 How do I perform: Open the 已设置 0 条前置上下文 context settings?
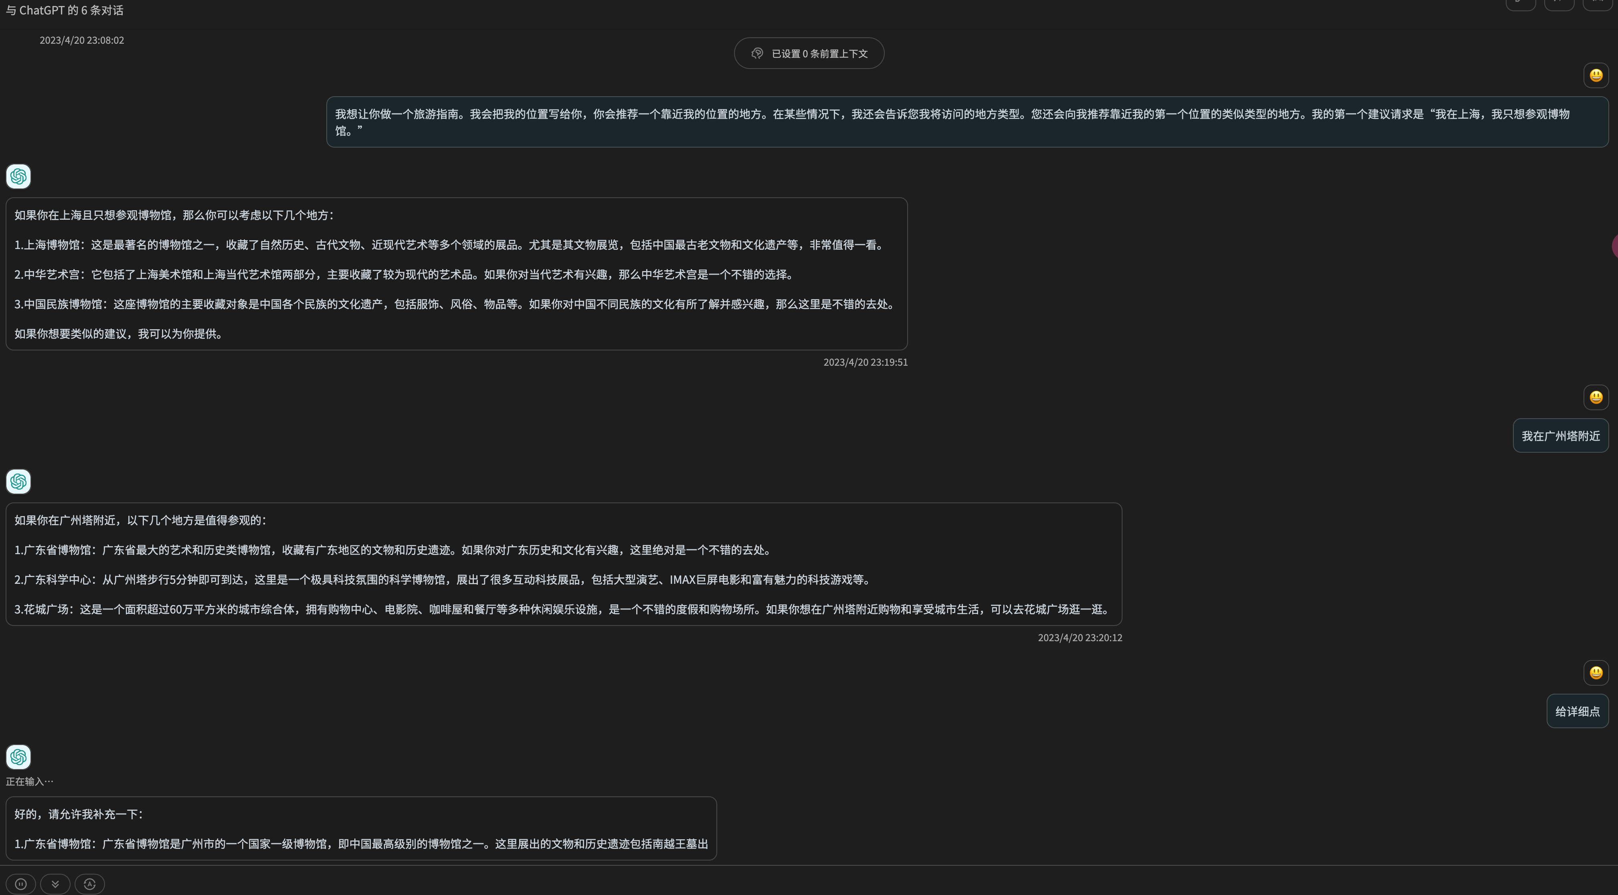coord(809,53)
